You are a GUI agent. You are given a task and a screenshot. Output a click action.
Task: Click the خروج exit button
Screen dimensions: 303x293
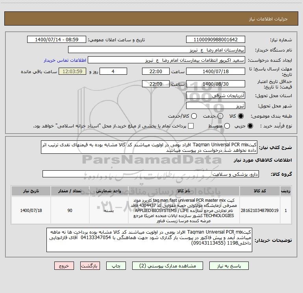(64, 266)
